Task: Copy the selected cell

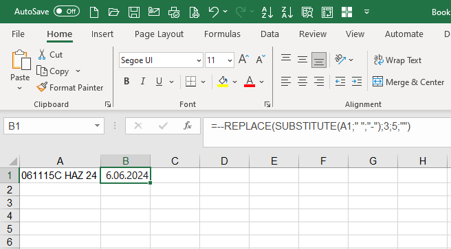Action: 53,71
